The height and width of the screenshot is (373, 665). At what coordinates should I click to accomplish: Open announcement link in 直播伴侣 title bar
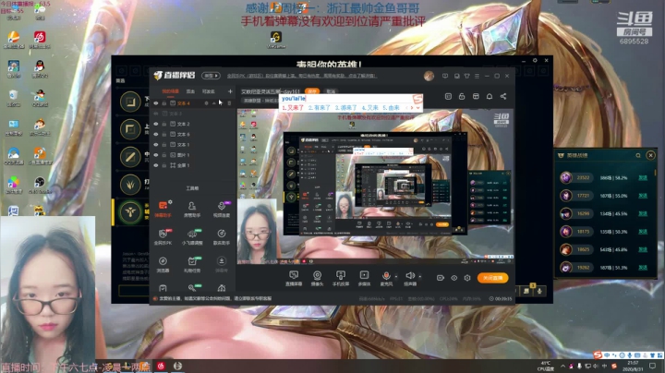click(301, 76)
